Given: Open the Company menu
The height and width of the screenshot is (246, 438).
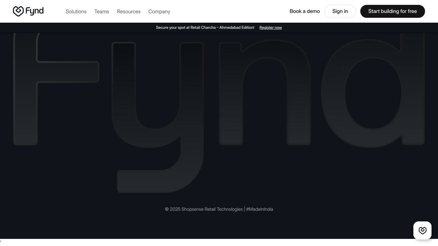Looking at the screenshot, I should [159, 12].
